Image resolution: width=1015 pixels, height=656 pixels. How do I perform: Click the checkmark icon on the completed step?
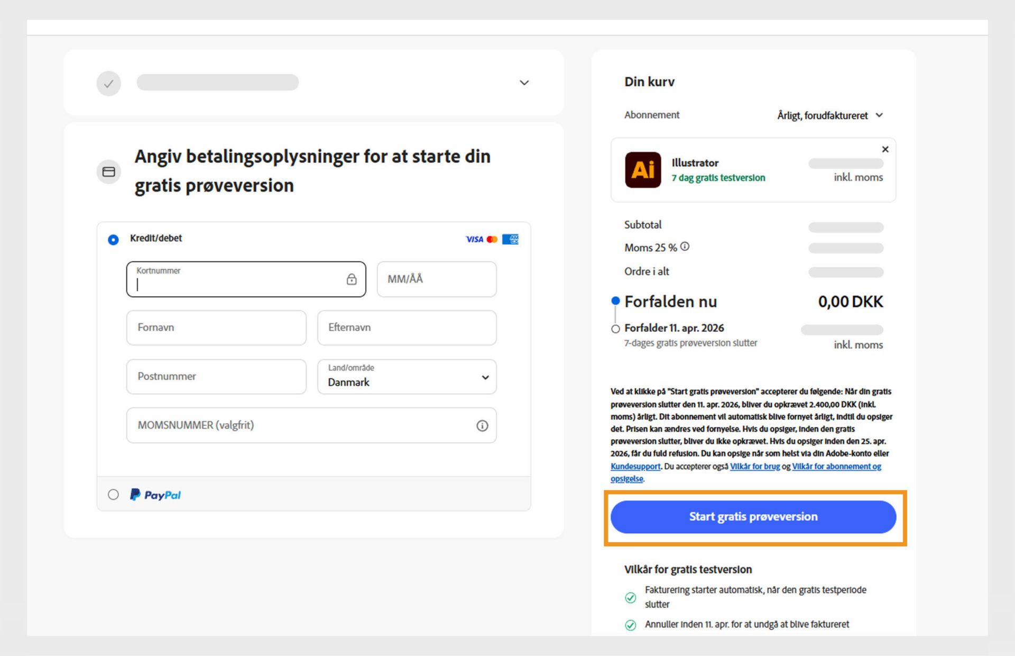tap(108, 83)
